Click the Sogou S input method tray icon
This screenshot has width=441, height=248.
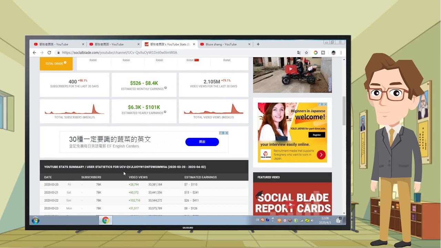point(263,220)
